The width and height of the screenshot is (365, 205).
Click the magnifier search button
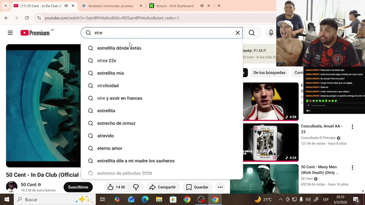click(252, 33)
